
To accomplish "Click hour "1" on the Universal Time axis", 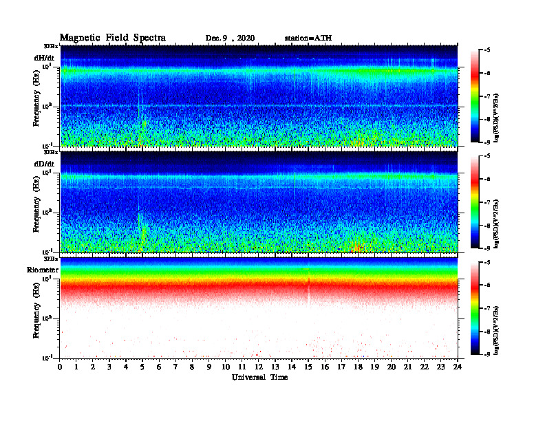I will (76, 367).
